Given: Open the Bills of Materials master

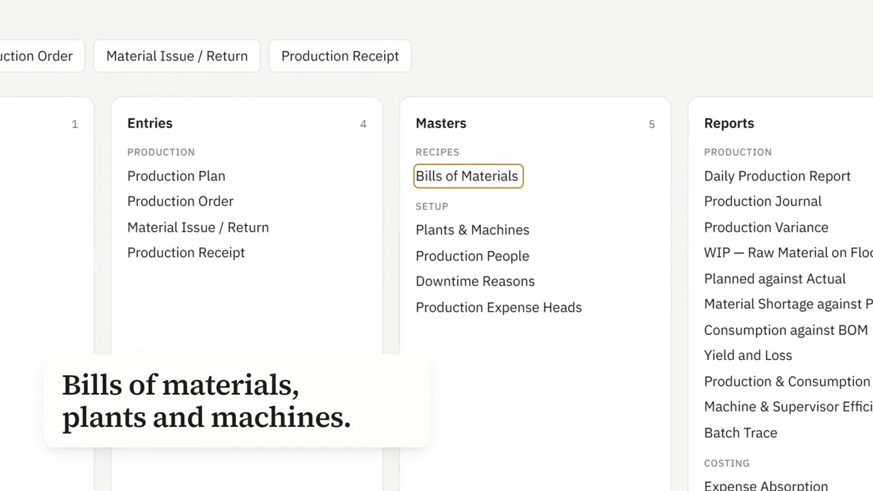Looking at the screenshot, I should click(x=468, y=176).
